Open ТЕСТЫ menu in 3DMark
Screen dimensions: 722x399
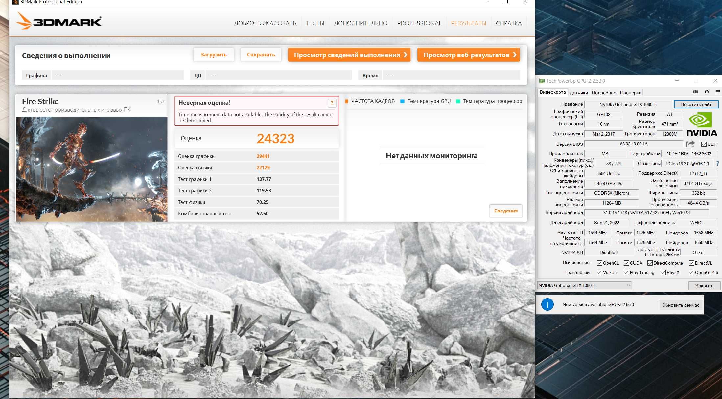pos(315,23)
